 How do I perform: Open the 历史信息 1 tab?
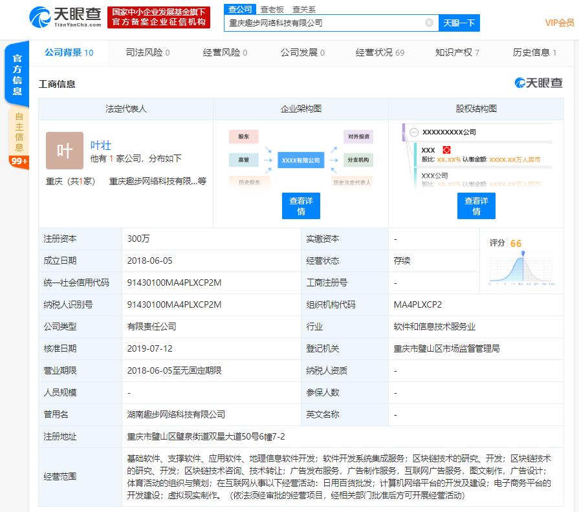tap(534, 53)
